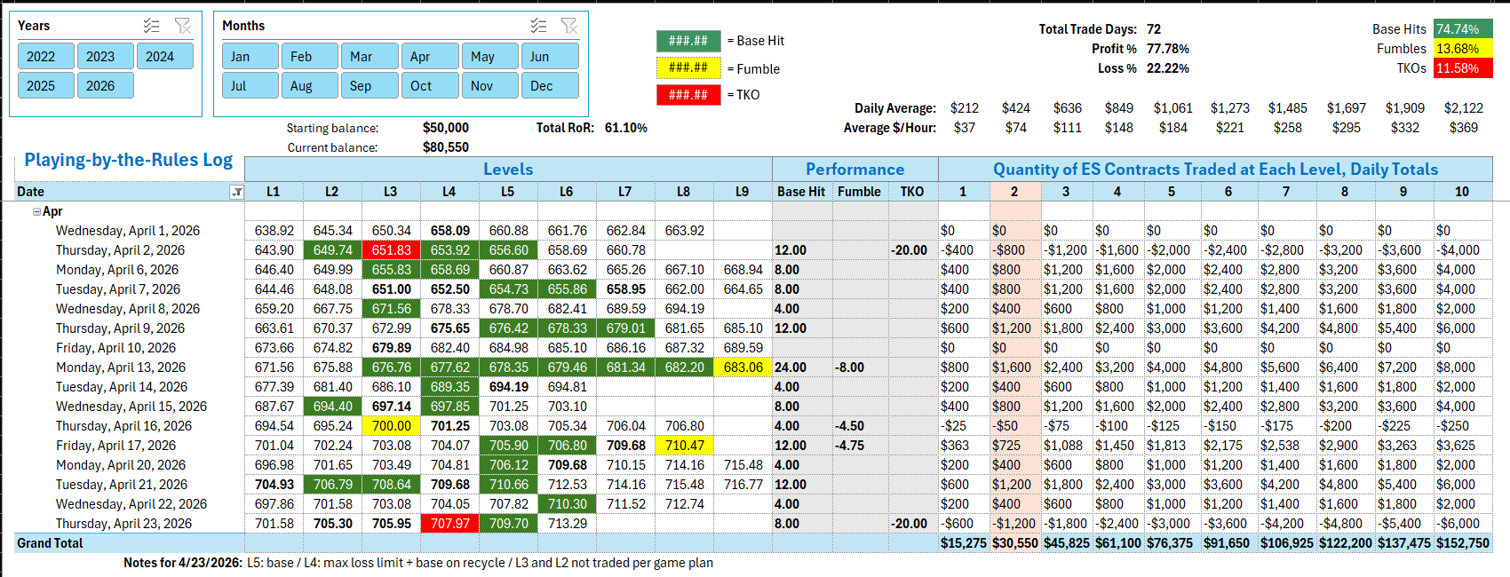Click the yellow 710.47 cell
Image resolution: width=1510 pixels, height=577 pixels.
tap(684, 446)
